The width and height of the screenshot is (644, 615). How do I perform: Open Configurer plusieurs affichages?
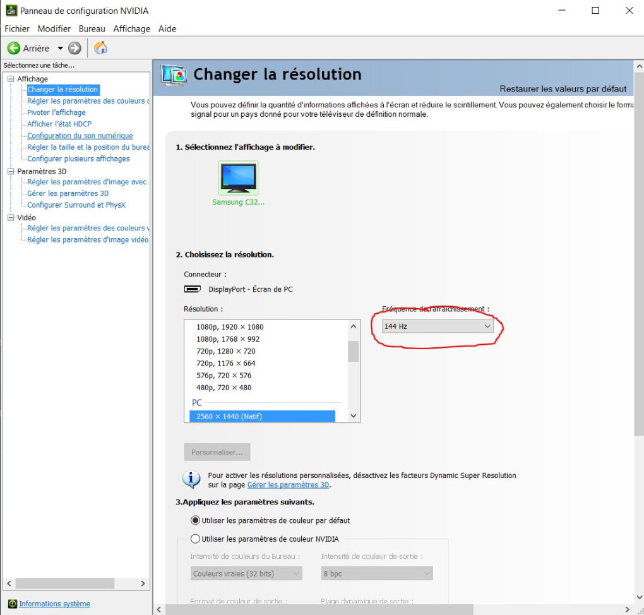[x=78, y=158]
